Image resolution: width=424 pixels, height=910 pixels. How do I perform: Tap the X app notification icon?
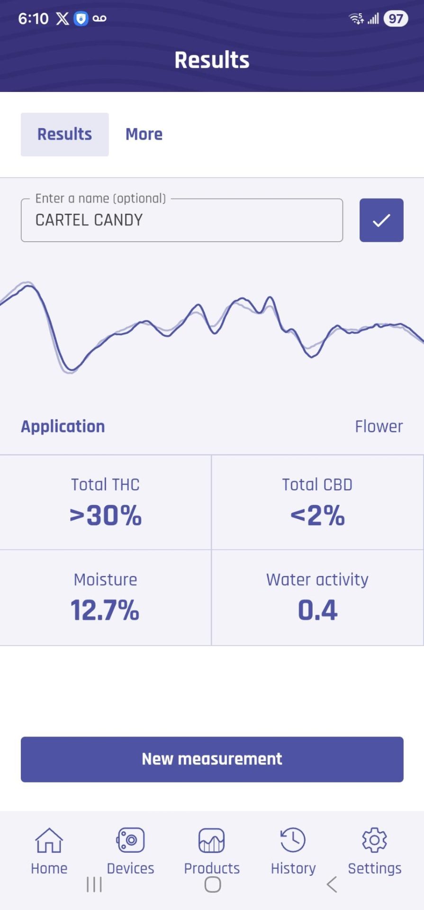(63, 18)
